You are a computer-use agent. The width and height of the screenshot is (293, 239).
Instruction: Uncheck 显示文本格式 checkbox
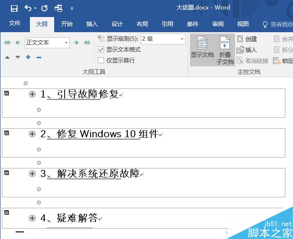[101, 50]
